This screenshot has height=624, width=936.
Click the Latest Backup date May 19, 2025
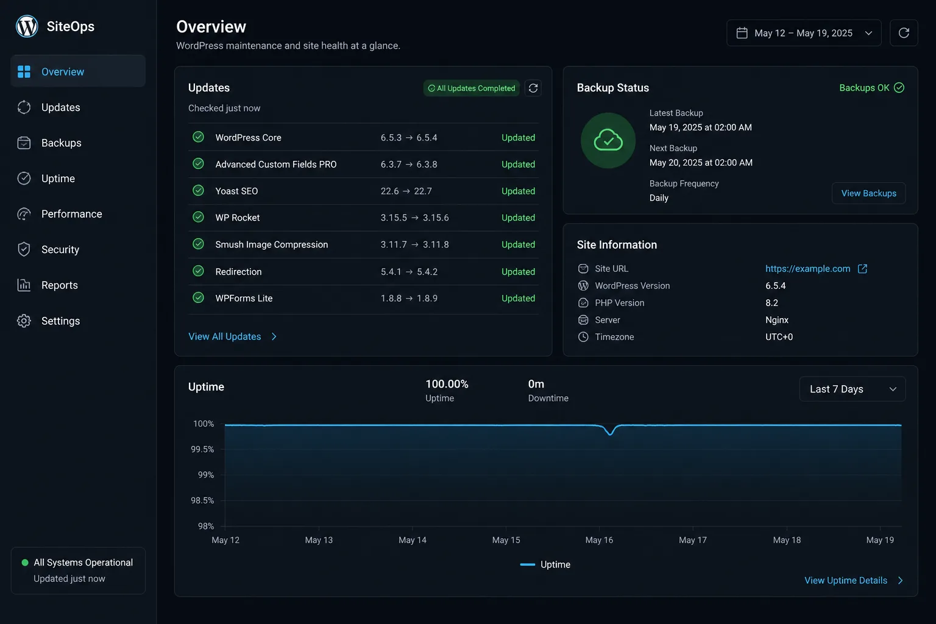[701, 127]
